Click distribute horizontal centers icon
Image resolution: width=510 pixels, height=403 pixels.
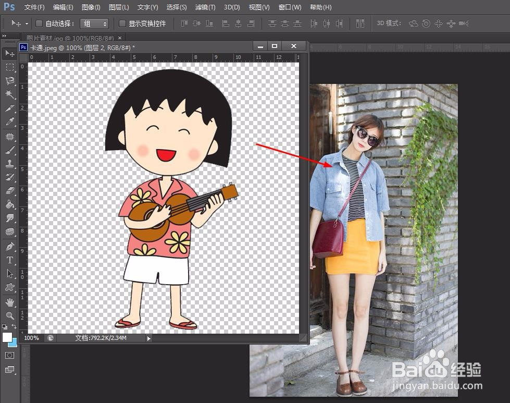point(327,23)
